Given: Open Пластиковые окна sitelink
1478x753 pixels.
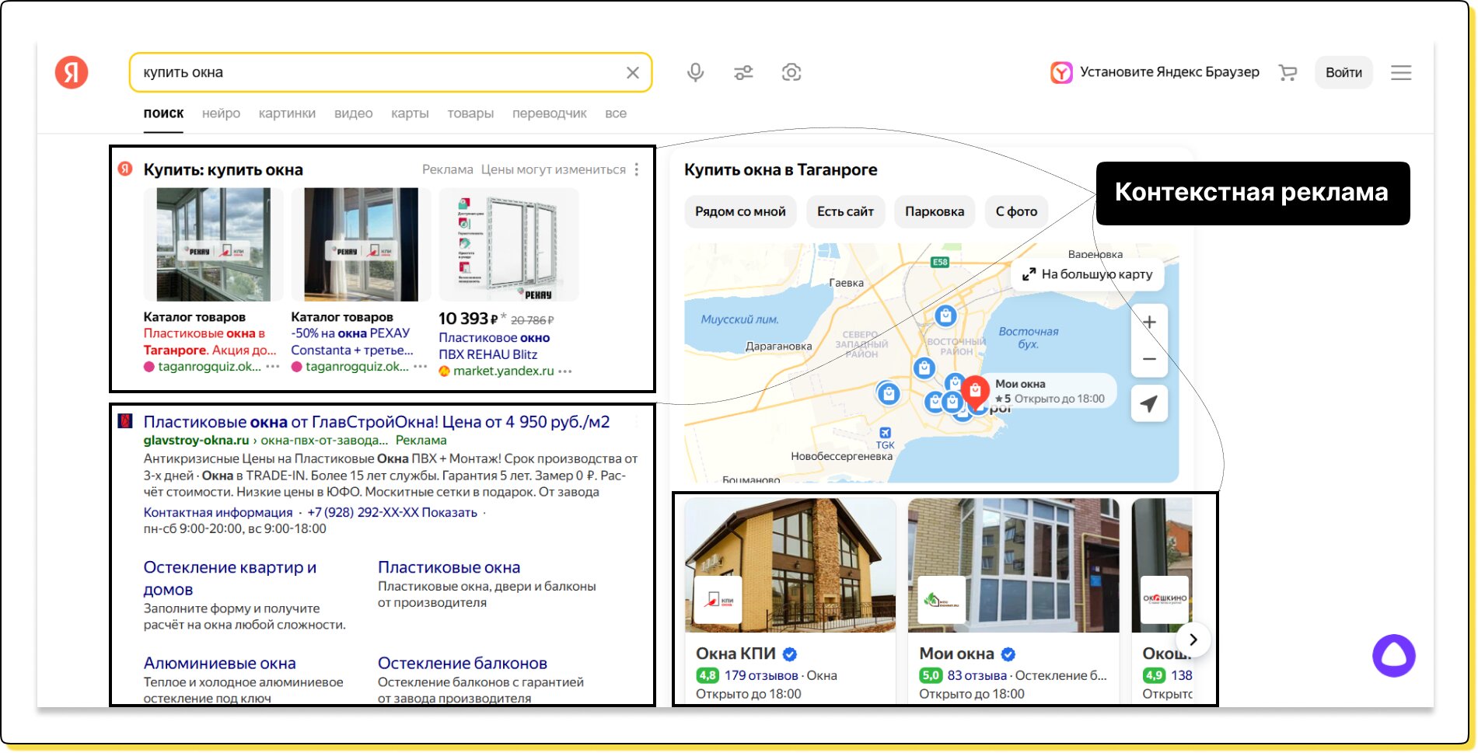Looking at the screenshot, I should click(449, 568).
